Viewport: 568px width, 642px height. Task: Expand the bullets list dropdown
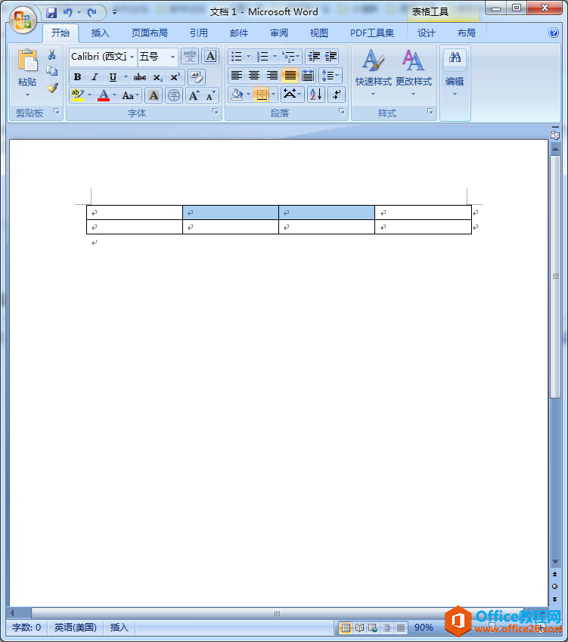pyautogui.click(x=248, y=56)
